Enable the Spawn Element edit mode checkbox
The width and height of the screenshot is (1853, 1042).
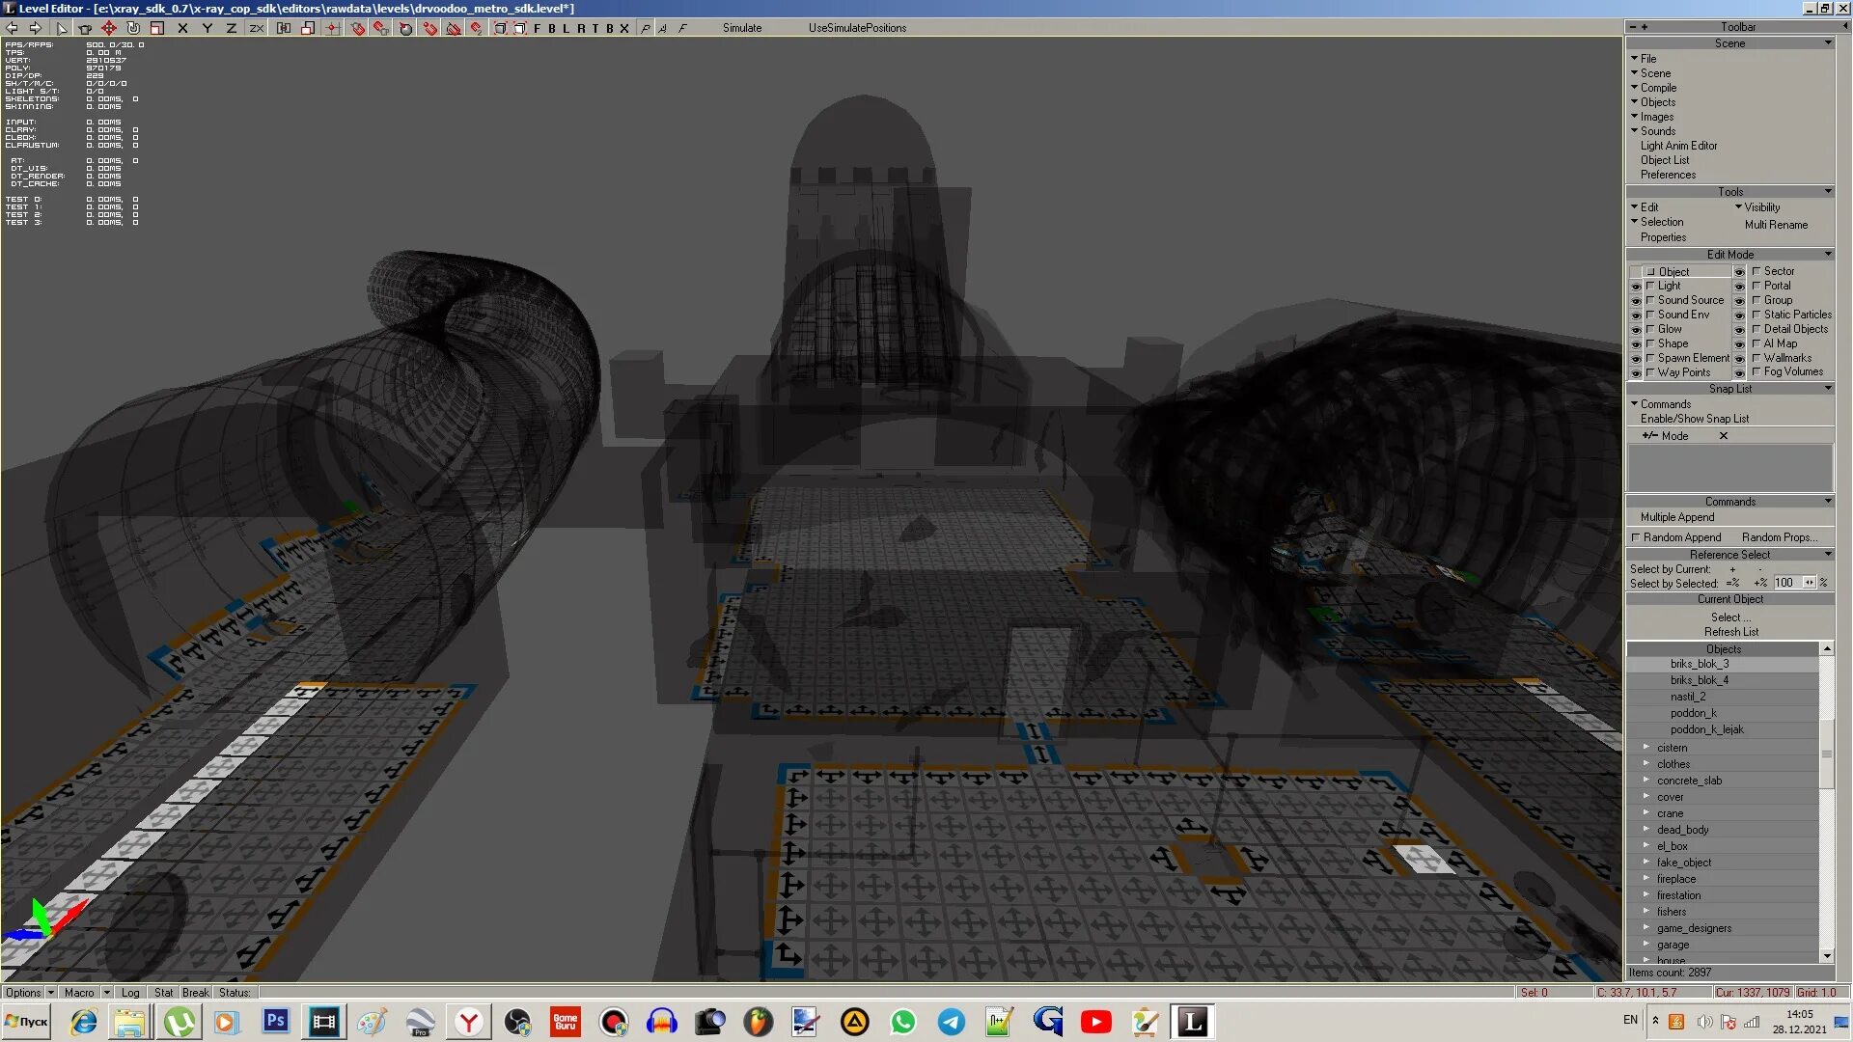pos(1650,358)
